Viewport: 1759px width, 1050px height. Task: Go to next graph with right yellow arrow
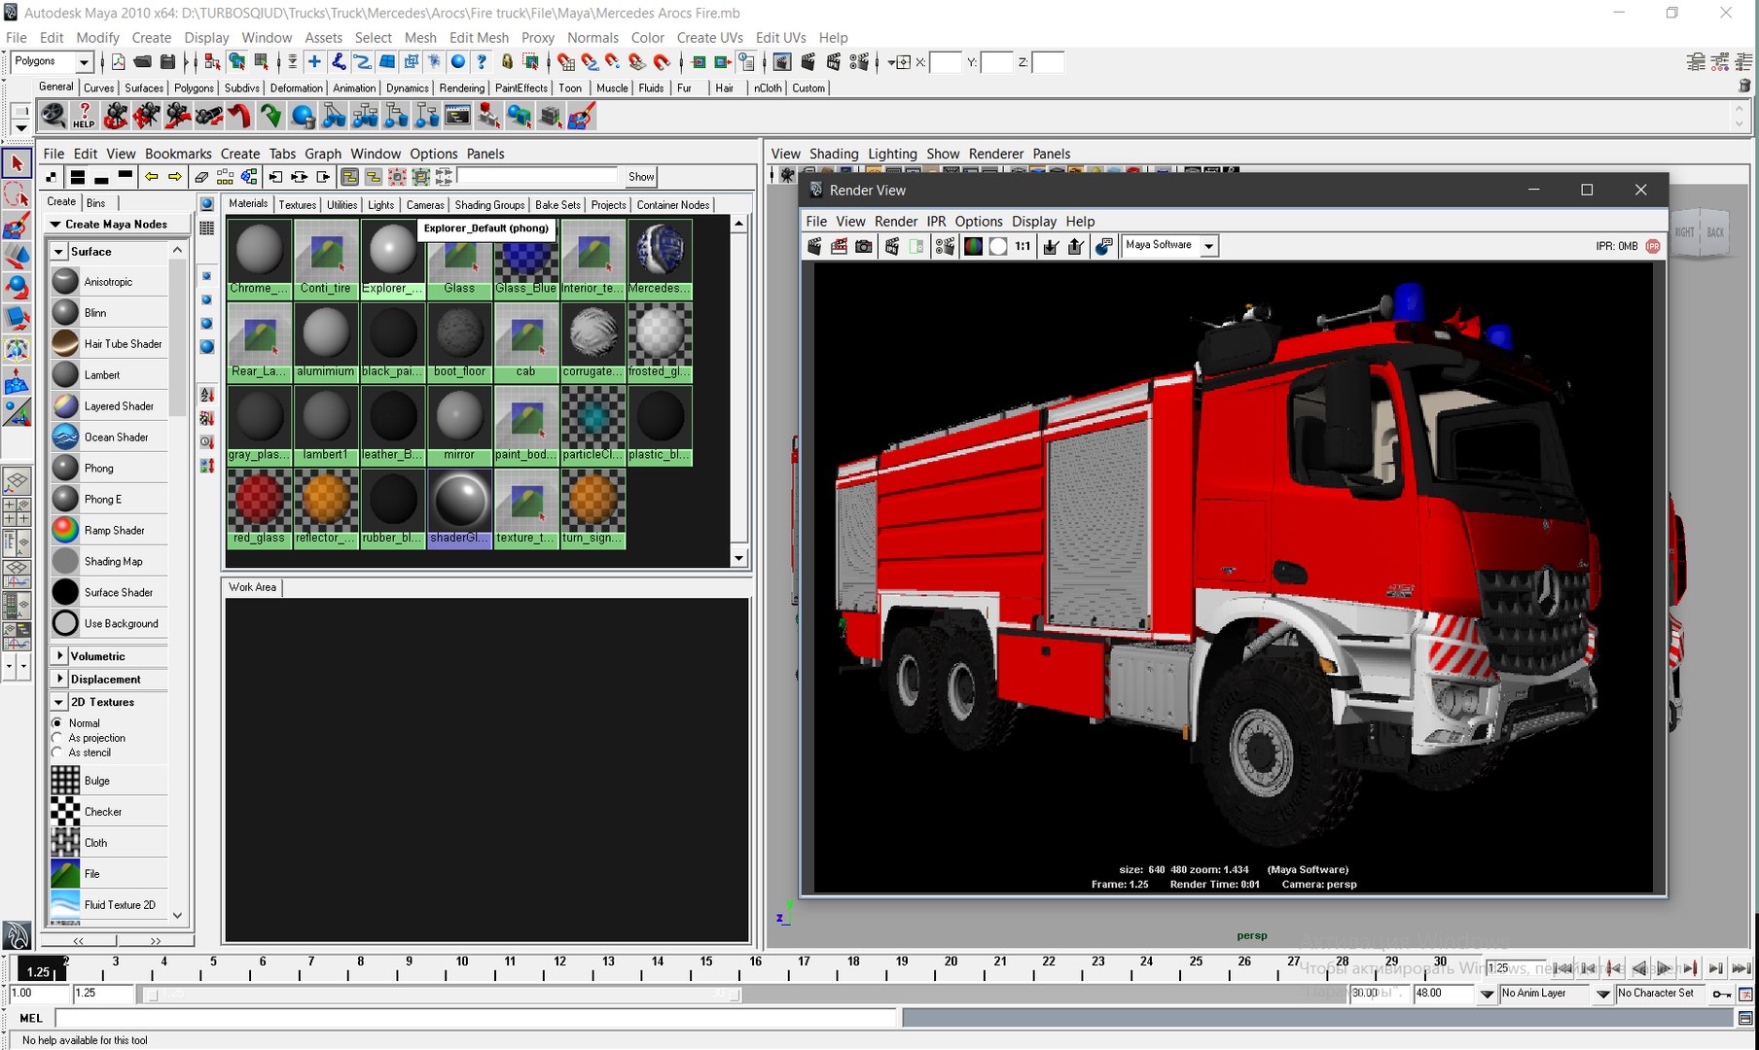click(175, 177)
